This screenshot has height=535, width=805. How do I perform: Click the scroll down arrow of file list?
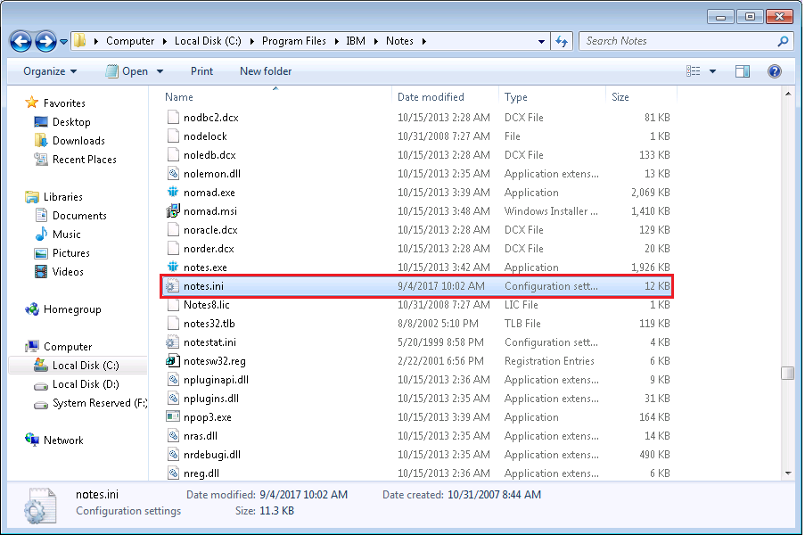pos(787,473)
